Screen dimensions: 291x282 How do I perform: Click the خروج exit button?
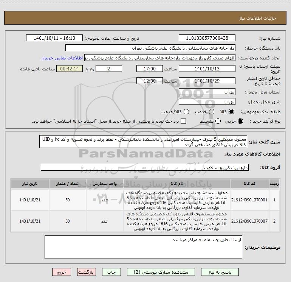click(62, 272)
